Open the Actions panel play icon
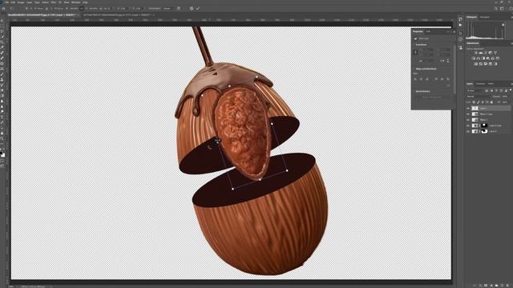The image size is (513, 288). pos(460,25)
